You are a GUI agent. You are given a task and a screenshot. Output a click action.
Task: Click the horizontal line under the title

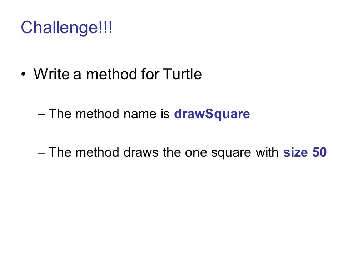(x=167, y=37)
